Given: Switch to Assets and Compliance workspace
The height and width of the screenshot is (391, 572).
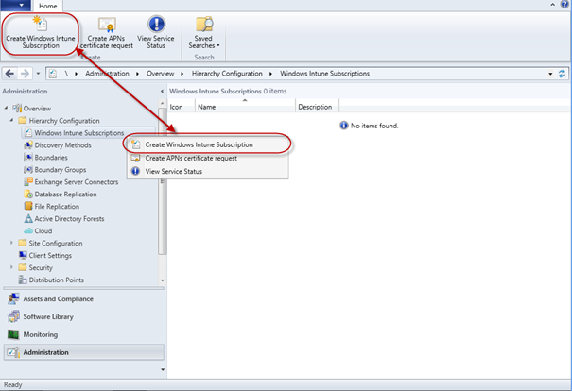Looking at the screenshot, I should coord(83,298).
